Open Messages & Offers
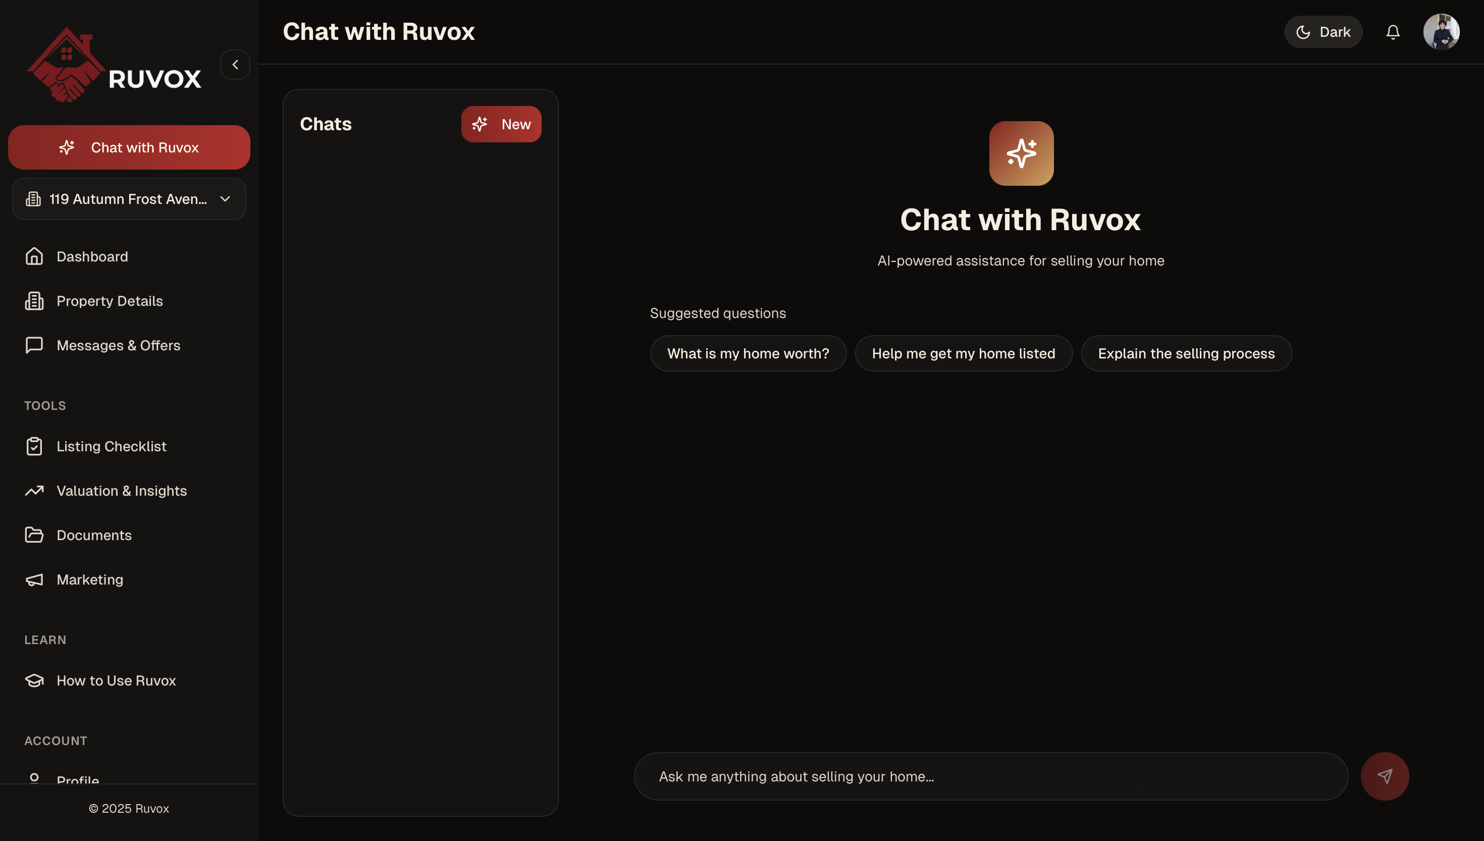 tap(118, 345)
